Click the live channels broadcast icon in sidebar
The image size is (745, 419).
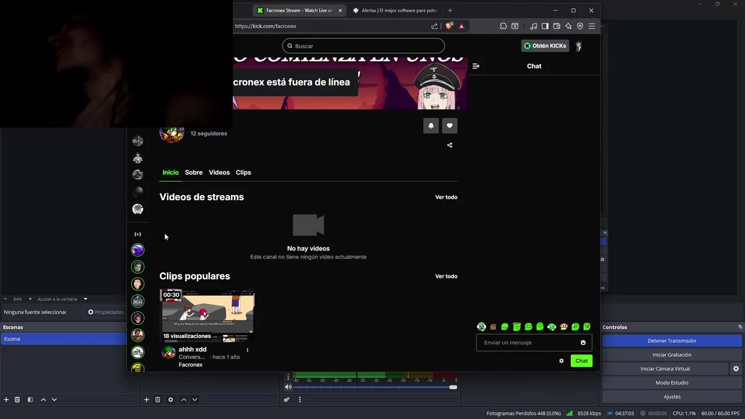pos(138,235)
